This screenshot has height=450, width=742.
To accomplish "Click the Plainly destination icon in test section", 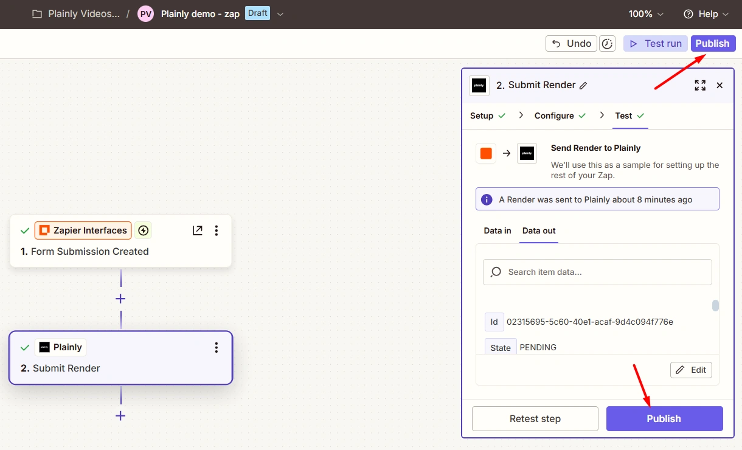I will point(527,153).
